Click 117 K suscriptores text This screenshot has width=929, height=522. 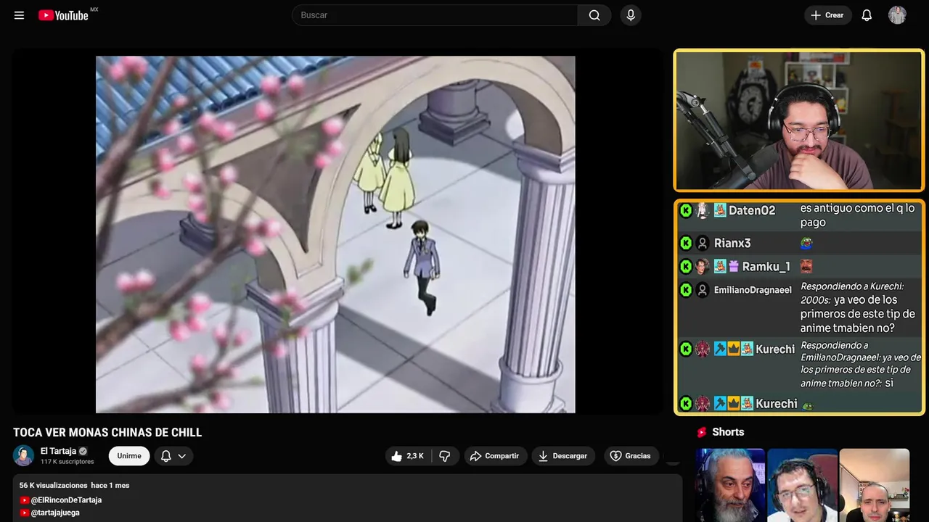[67, 462]
